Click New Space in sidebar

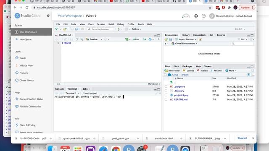coord(25,39)
